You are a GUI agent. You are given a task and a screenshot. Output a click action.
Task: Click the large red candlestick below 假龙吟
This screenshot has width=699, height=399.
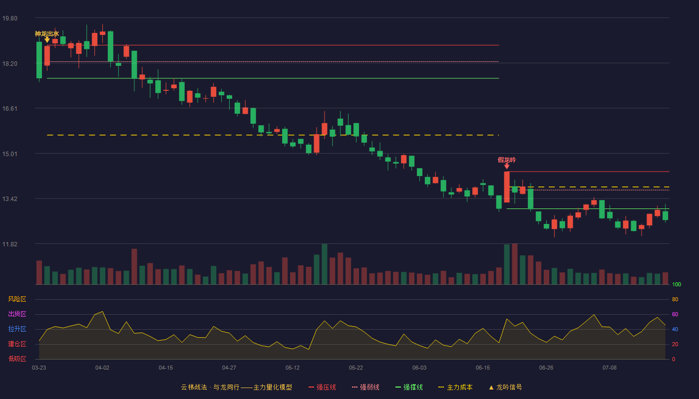pyautogui.click(x=507, y=187)
